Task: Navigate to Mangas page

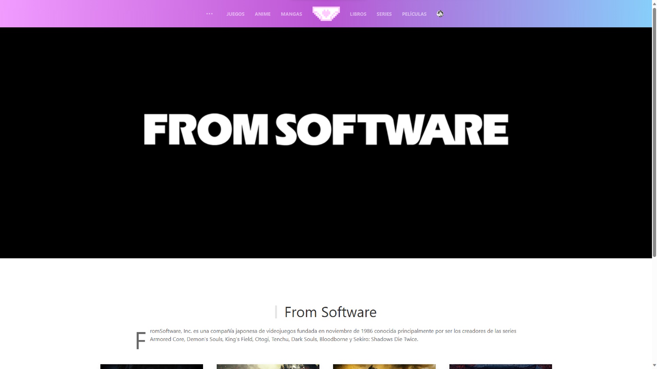Action: [291, 14]
